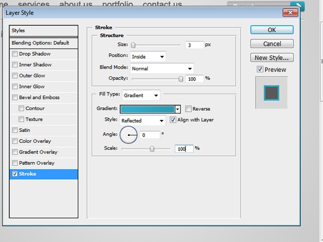Toggle the Color Overlay checkbox
323x242 pixels.
(15, 141)
